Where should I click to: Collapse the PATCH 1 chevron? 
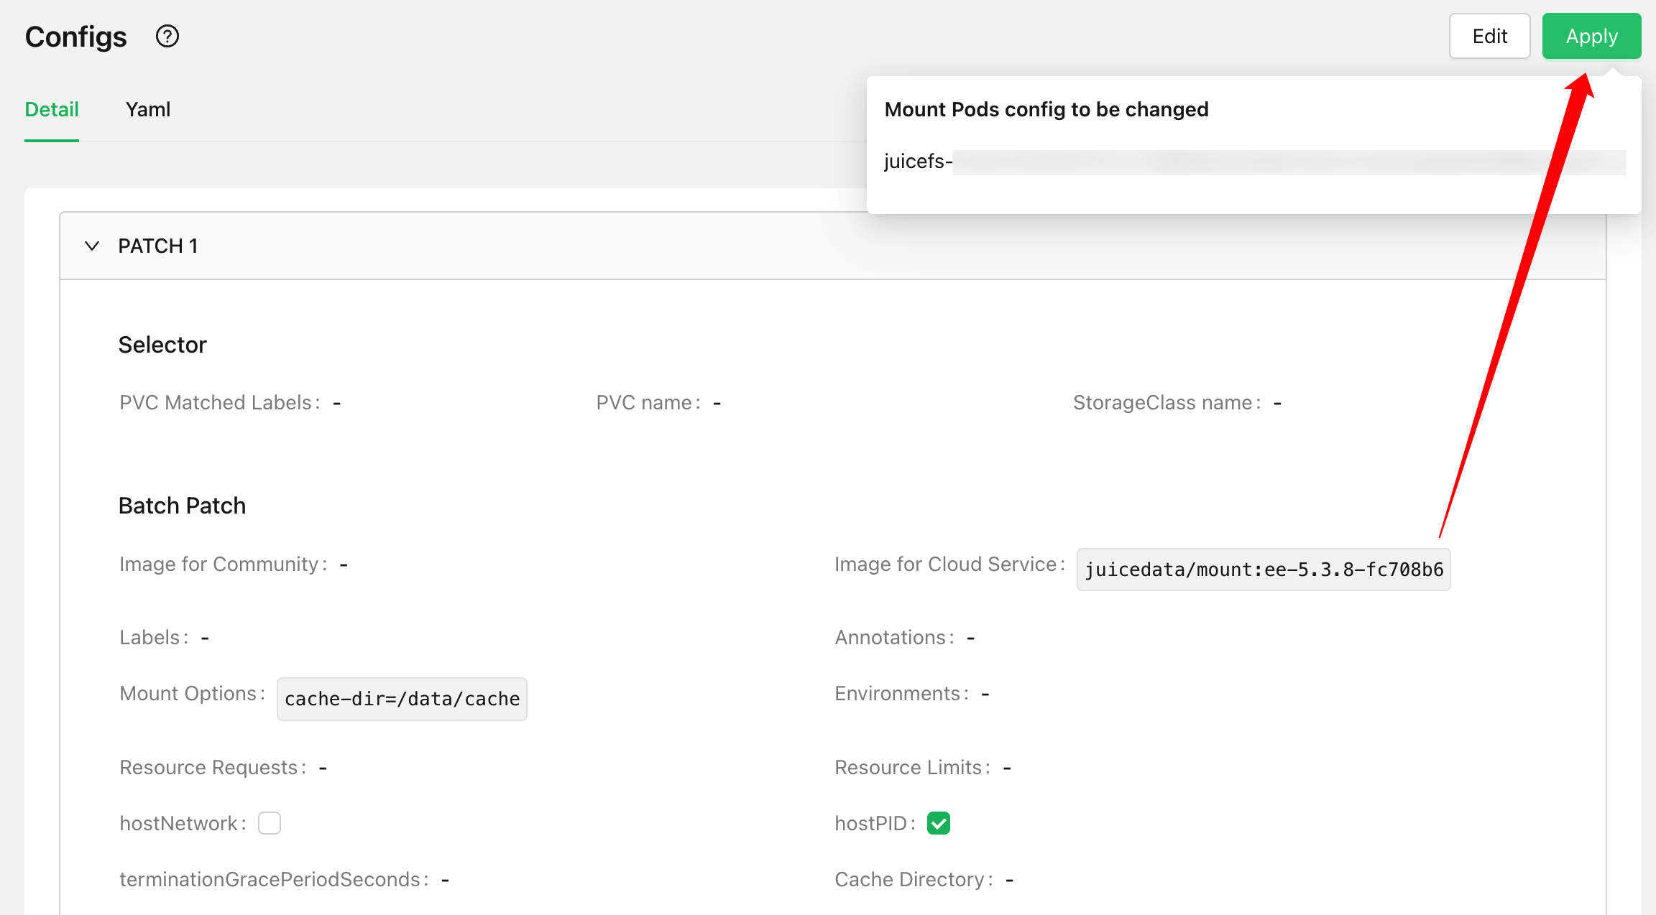click(92, 246)
